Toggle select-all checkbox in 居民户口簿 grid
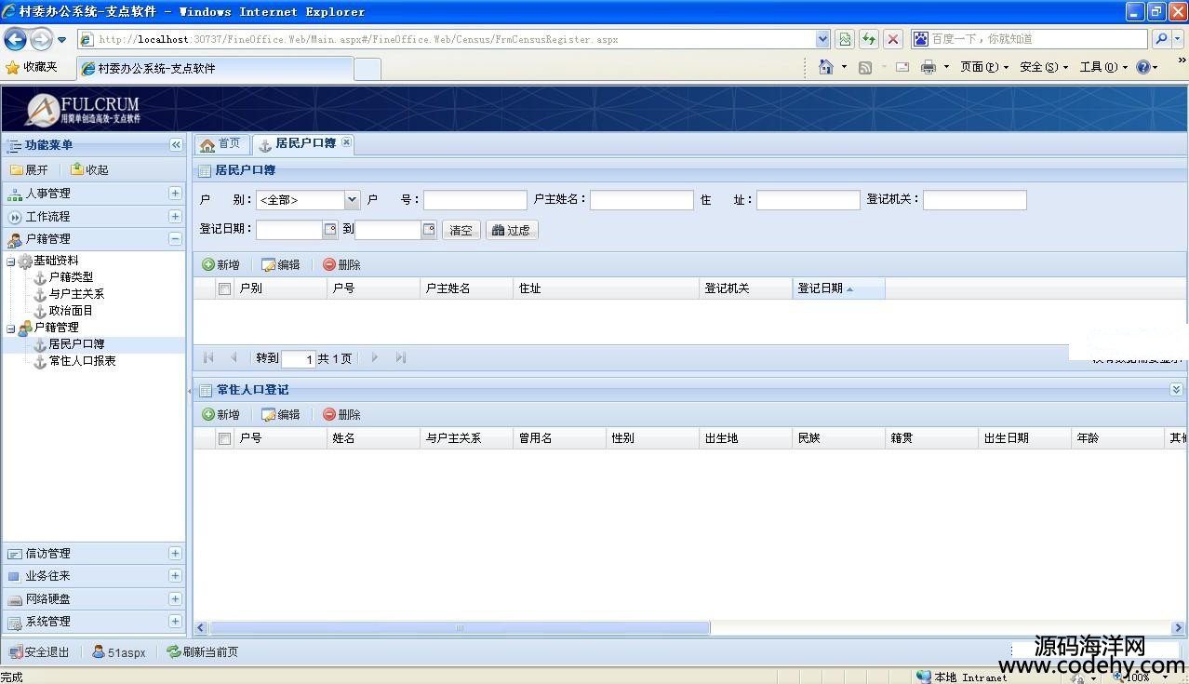The width and height of the screenshot is (1189, 684). click(224, 288)
